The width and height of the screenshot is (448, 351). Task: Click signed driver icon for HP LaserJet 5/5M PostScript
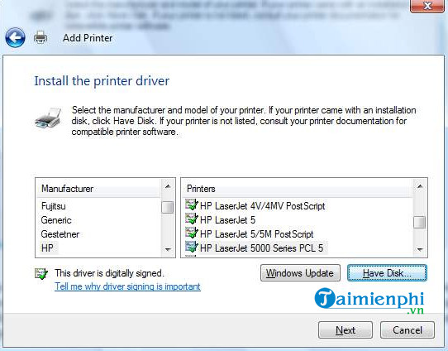coord(192,233)
